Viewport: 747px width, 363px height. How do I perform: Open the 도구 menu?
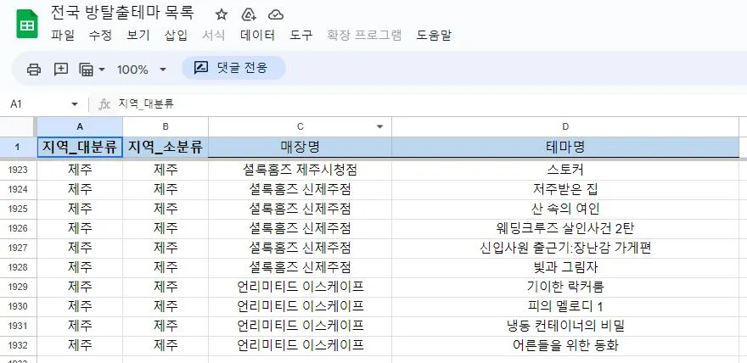coord(301,36)
